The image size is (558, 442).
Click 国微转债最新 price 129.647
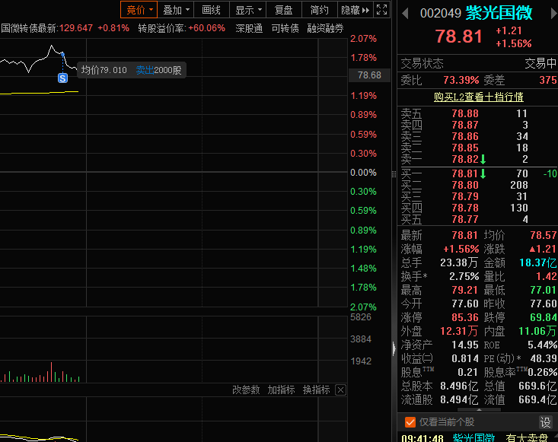click(76, 28)
